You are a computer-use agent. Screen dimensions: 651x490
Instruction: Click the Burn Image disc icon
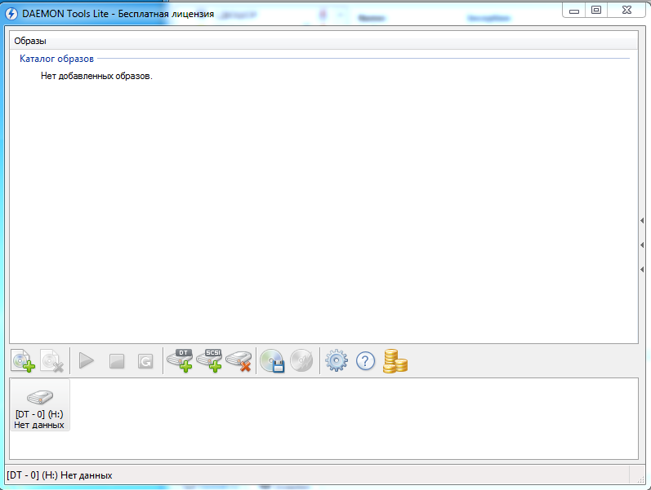pos(301,361)
